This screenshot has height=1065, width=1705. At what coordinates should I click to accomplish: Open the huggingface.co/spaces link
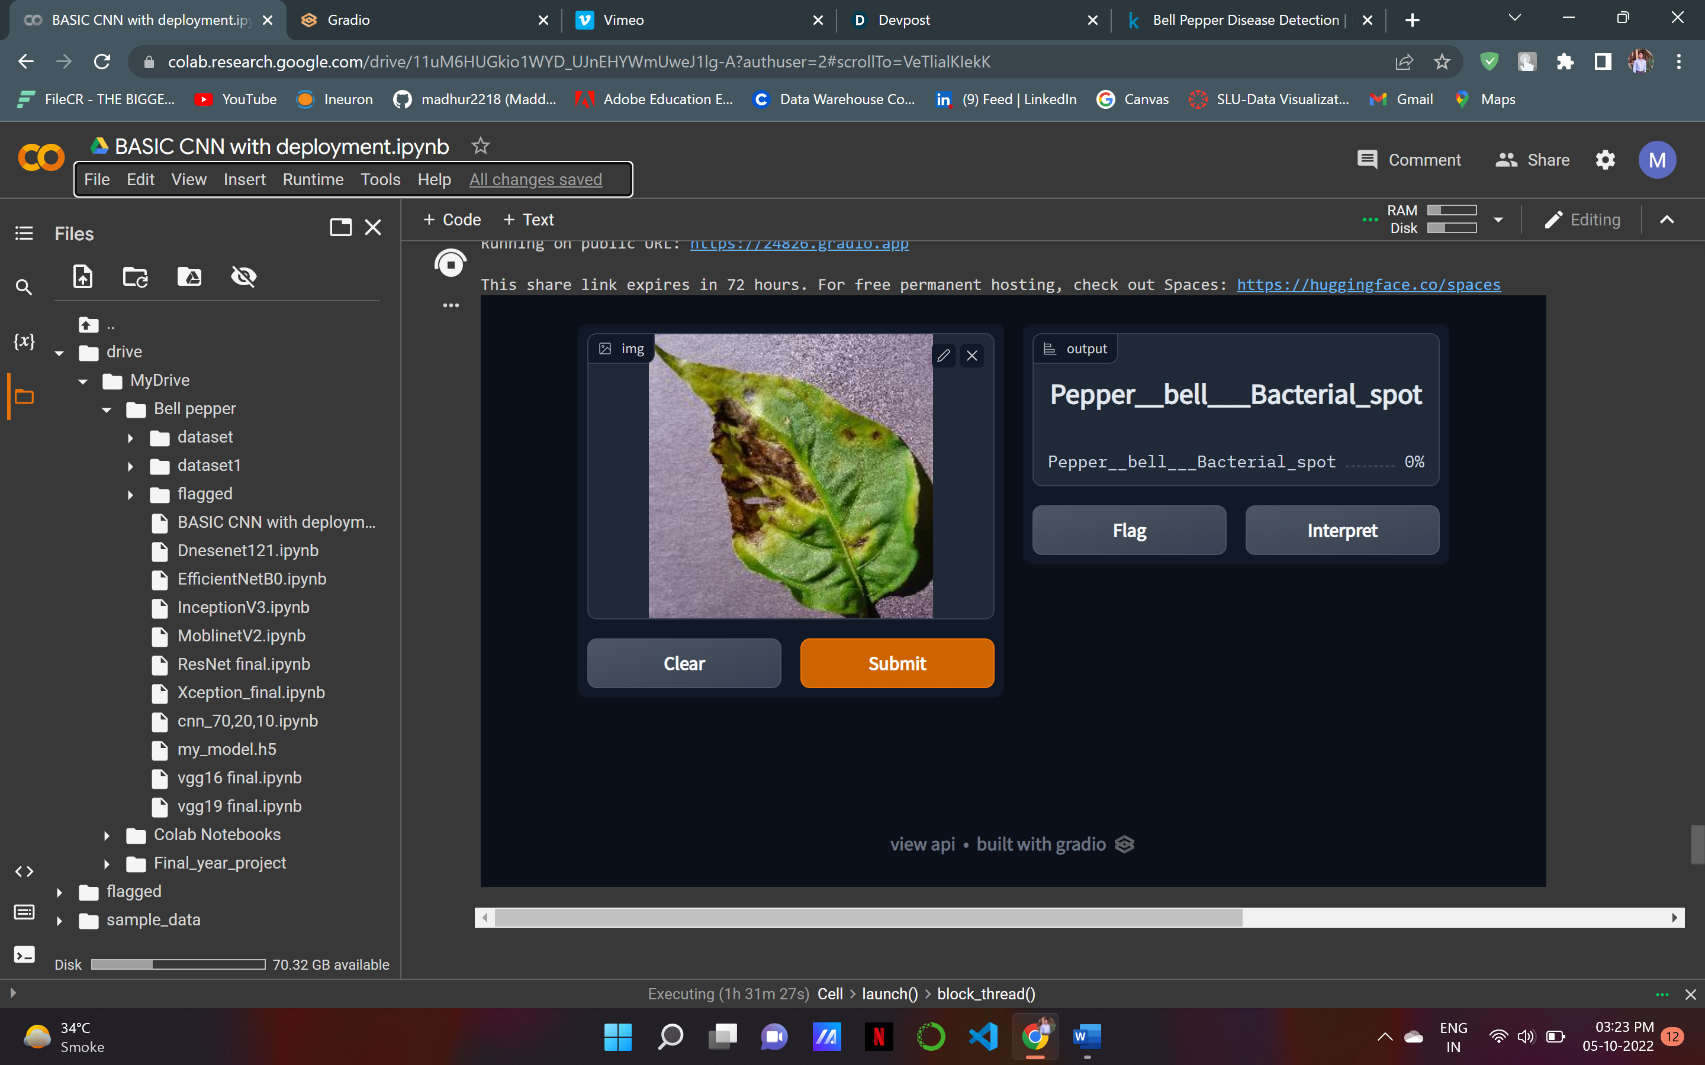pyautogui.click(x=1368, y=285)
